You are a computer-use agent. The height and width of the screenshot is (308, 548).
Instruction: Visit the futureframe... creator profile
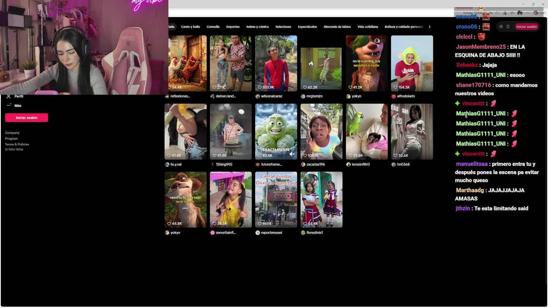click(x=269, y=164)
